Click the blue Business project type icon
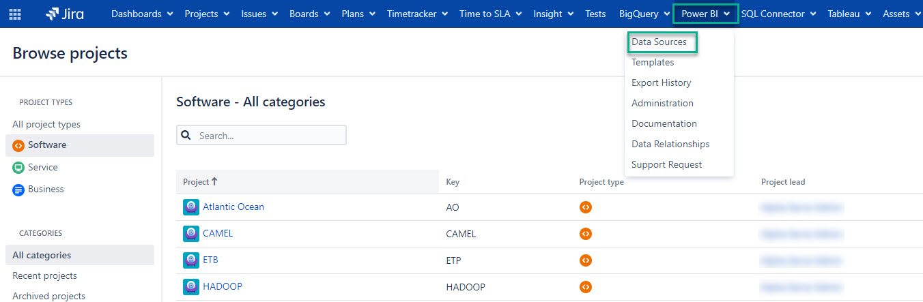Image resolution: width=923 pixels, height=302 pixels. 18,190
